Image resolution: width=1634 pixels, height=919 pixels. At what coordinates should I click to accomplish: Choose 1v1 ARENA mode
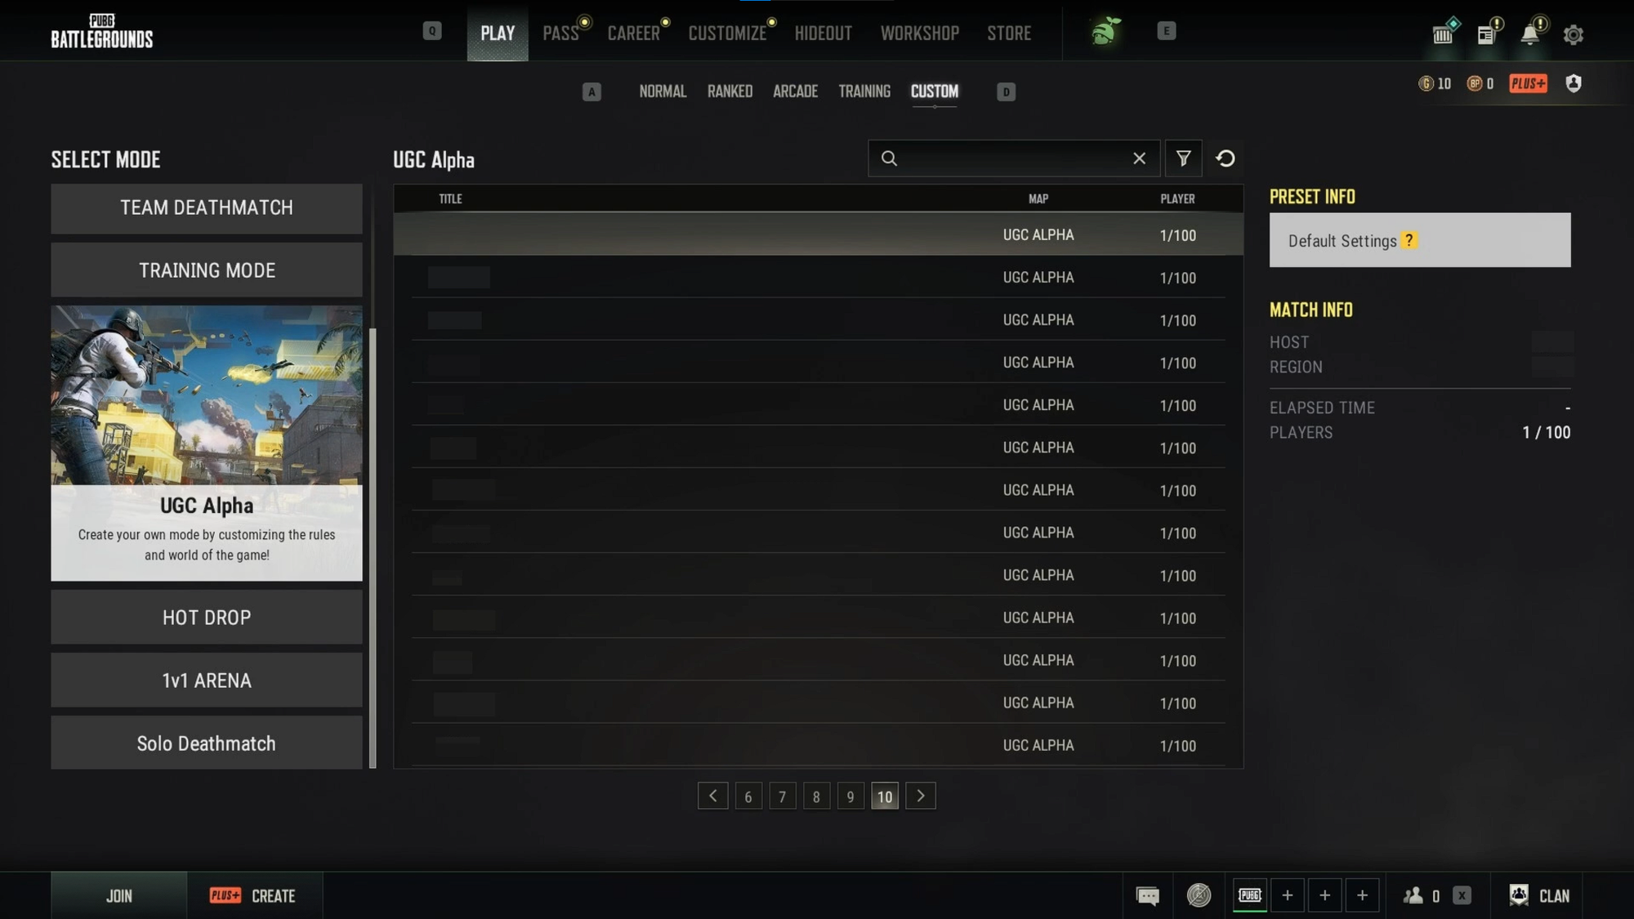(207, 680)
